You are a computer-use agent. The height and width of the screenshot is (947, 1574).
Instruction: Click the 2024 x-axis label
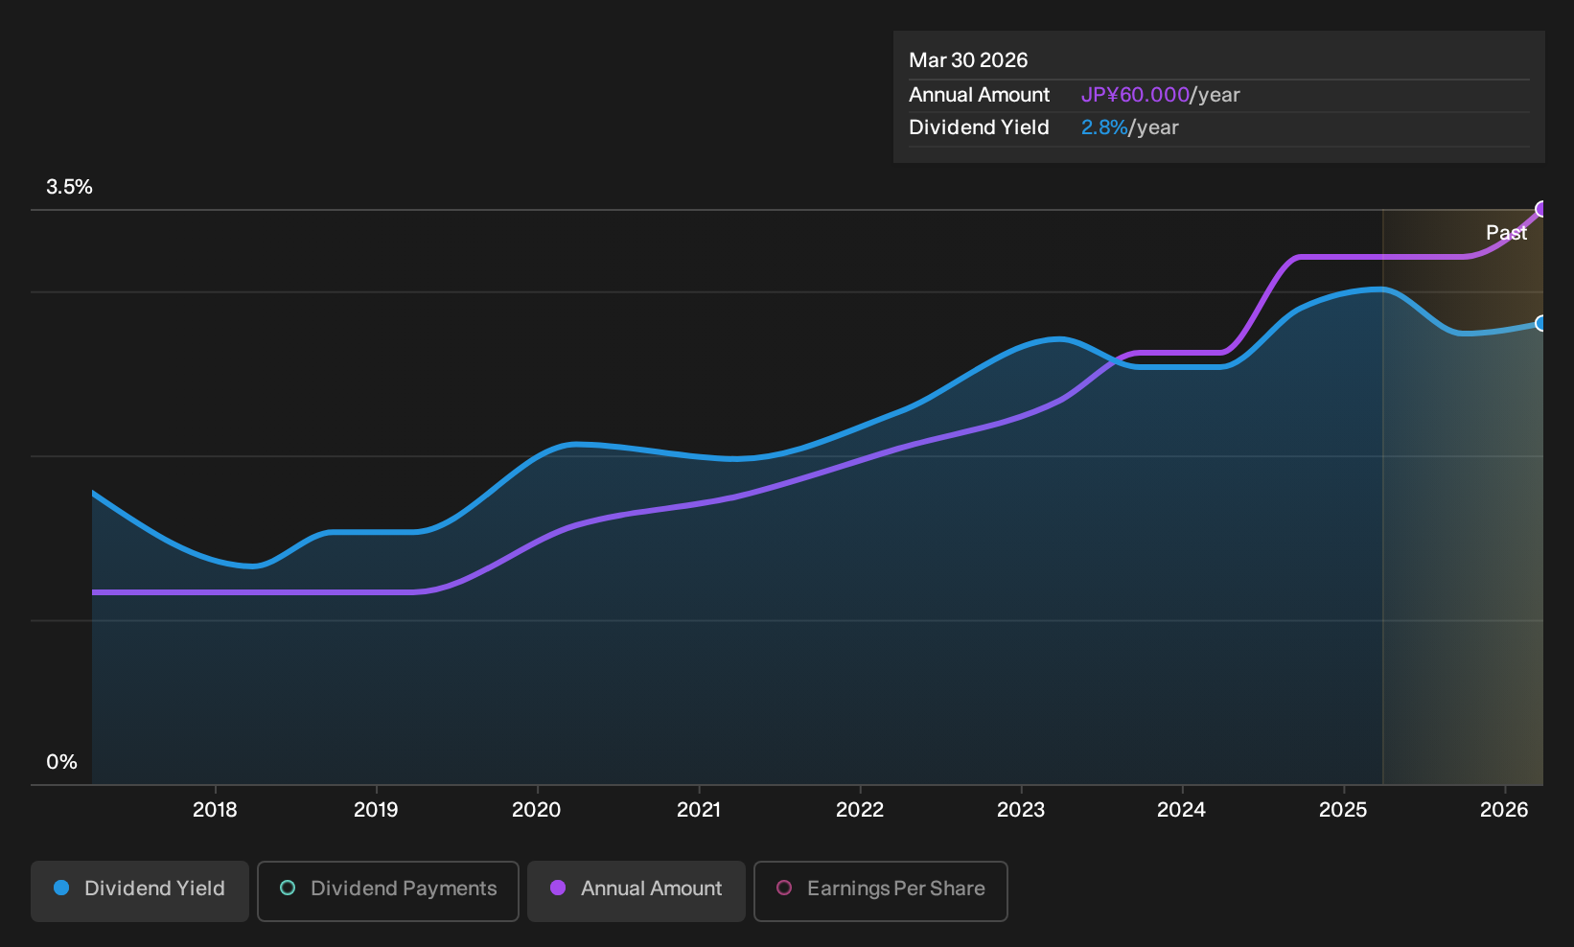pos(1182,810)
